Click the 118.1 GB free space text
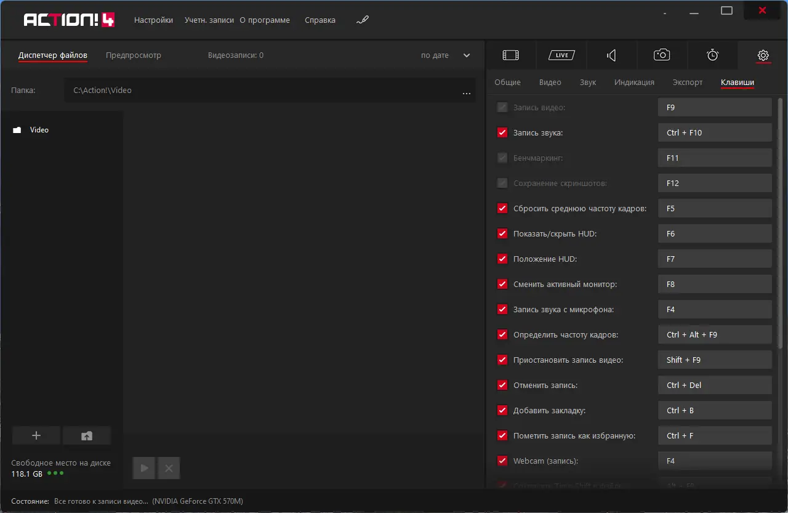 tap(27, 474)
